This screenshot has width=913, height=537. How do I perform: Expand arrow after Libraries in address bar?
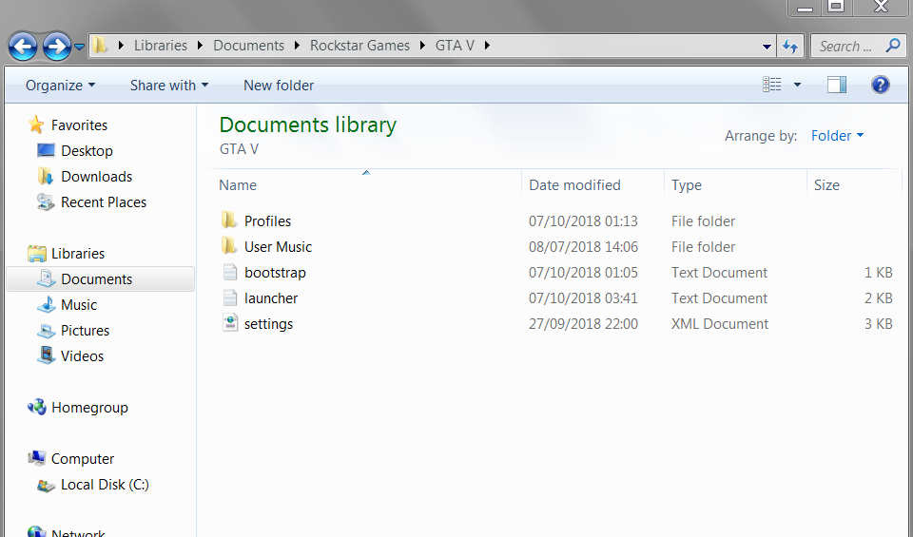point(201,46)
